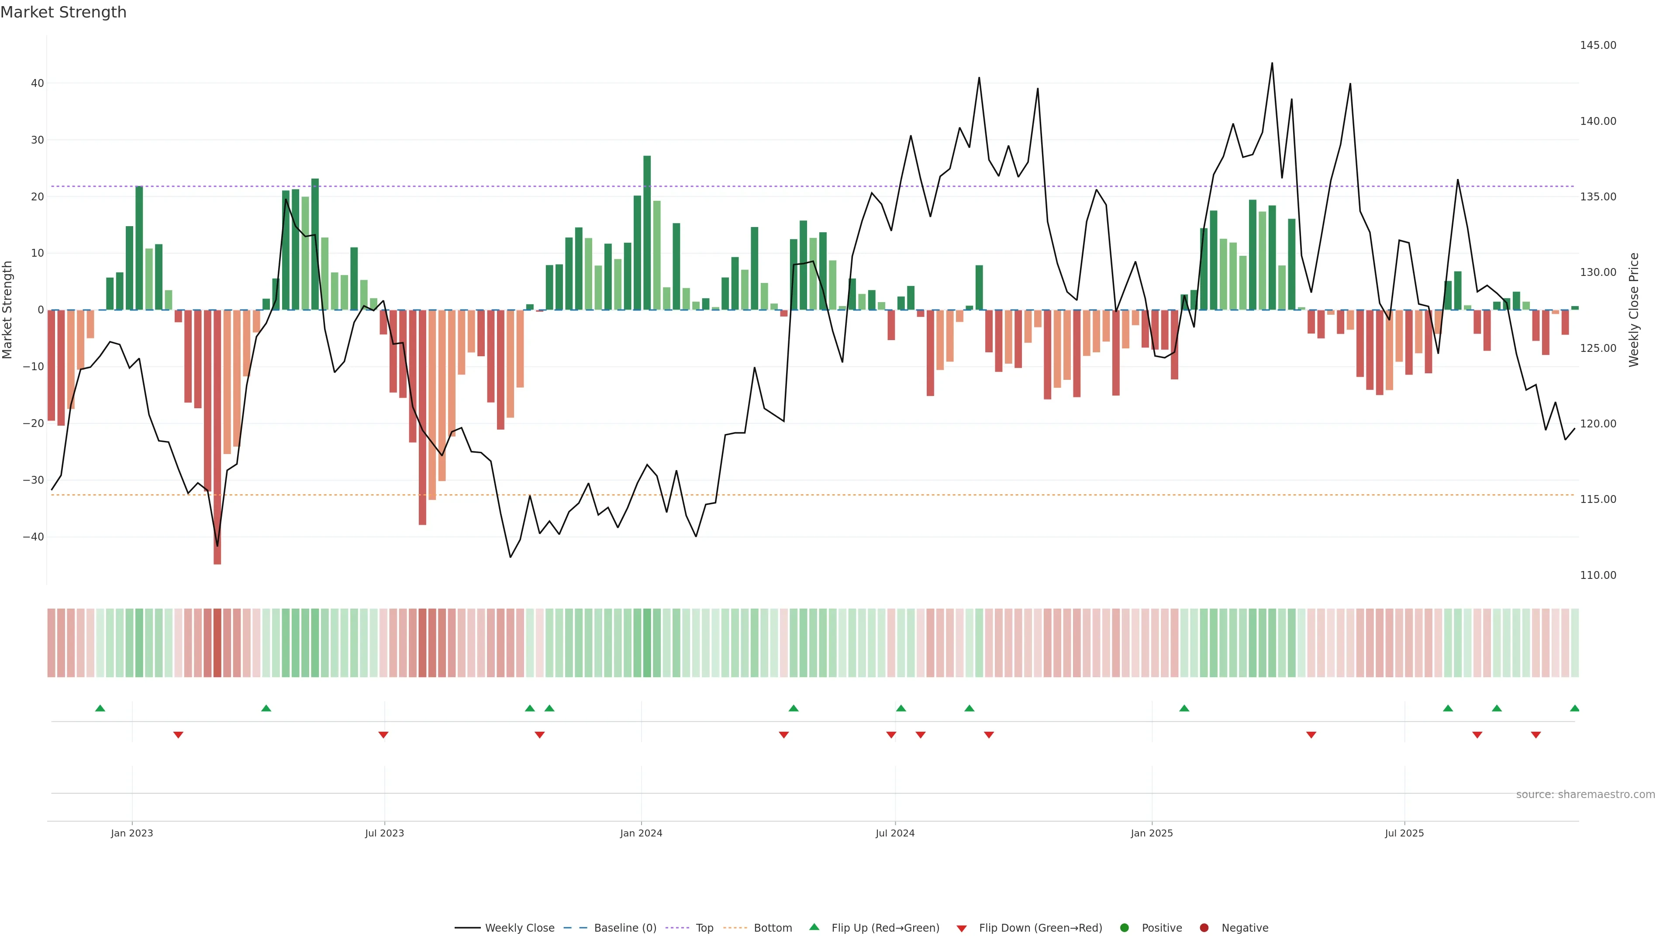
Task: Click the flip-down triangle at Jul 2023
Action: 383,735
